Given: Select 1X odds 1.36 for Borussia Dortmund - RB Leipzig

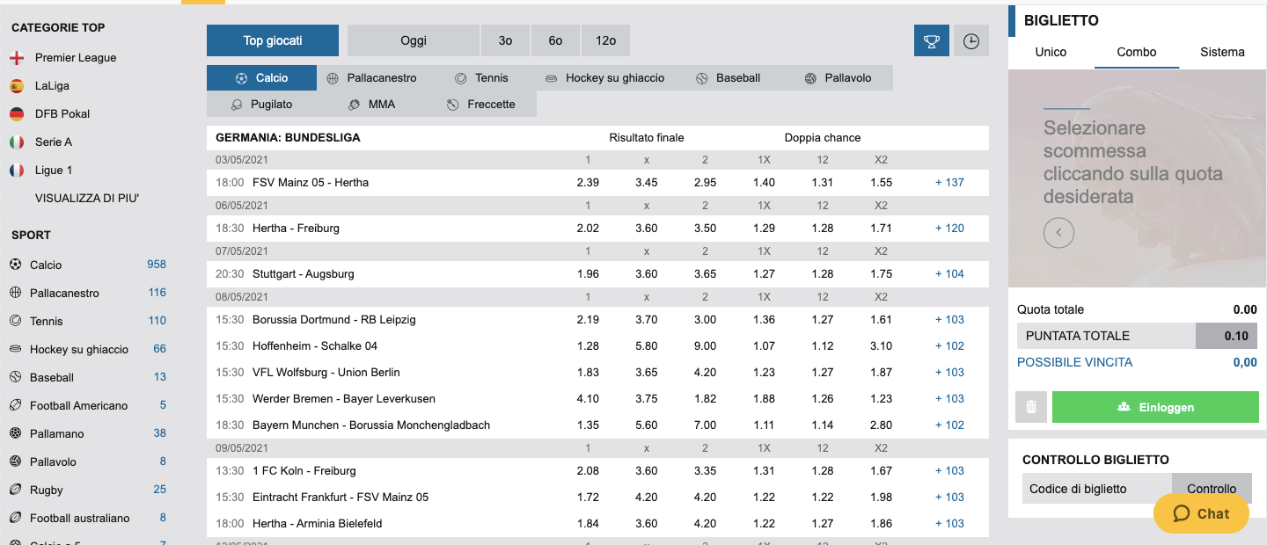Looking at the screenshot, I should pos(764,320).
